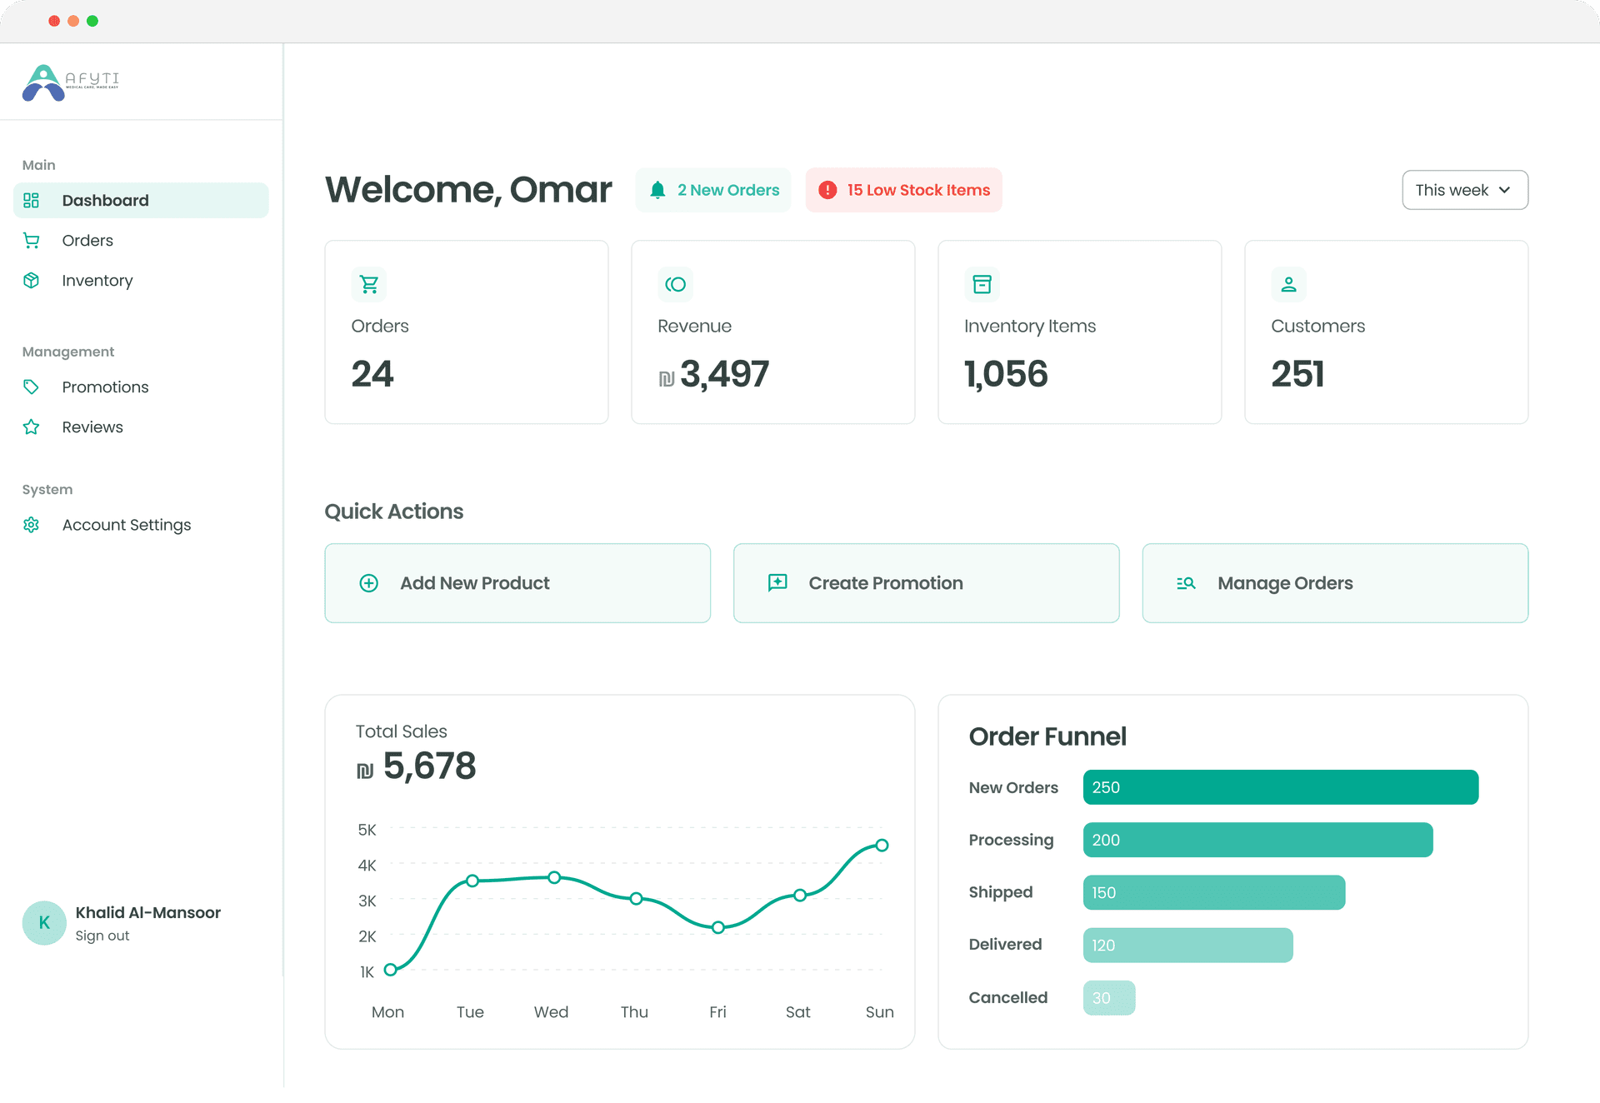Click the Inventory Items card archive icon

(x=982, y=284)
